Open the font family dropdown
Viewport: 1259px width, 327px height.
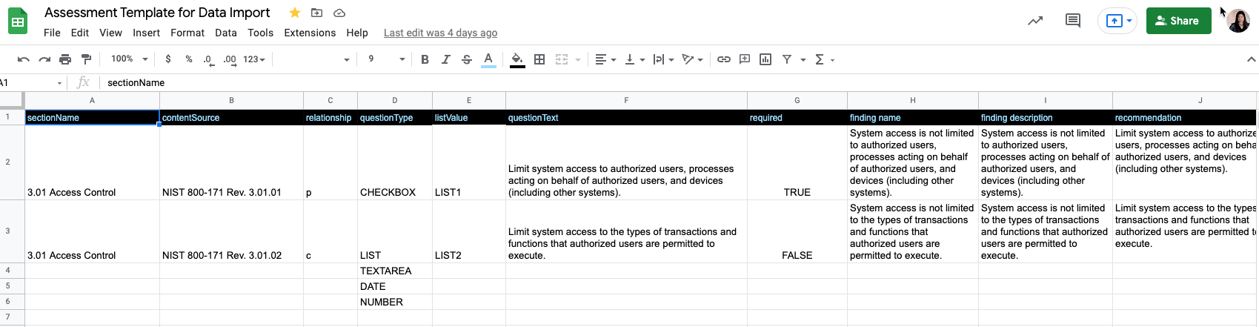coord(313,59)
